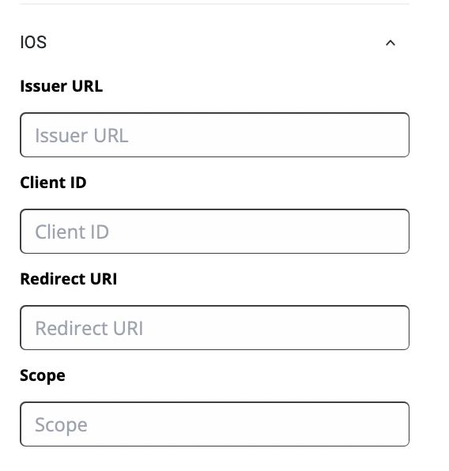
Task: Focus the Client ID input field
Action: coord(214,232)
